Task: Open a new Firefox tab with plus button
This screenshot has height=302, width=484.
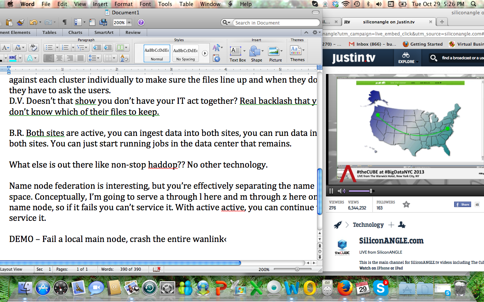Action: (x=442, y=22)
